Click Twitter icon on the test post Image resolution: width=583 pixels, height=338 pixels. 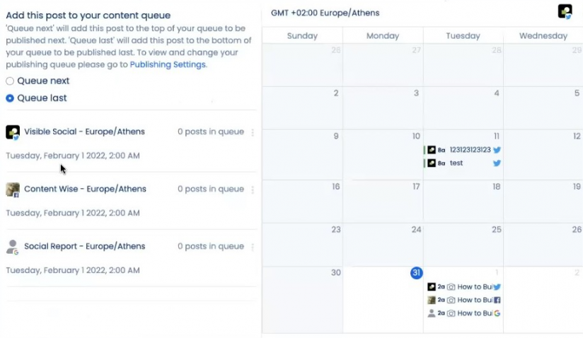(497, 163)
